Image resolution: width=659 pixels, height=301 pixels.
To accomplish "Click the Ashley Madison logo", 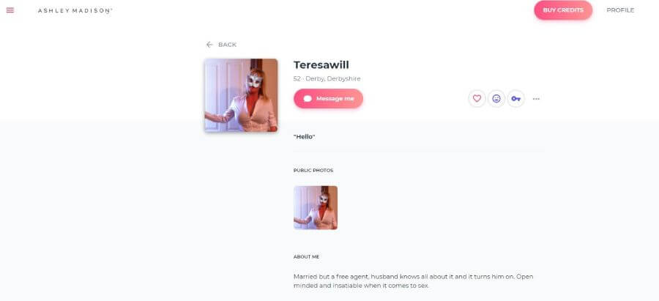I will [x=75, y=10].
